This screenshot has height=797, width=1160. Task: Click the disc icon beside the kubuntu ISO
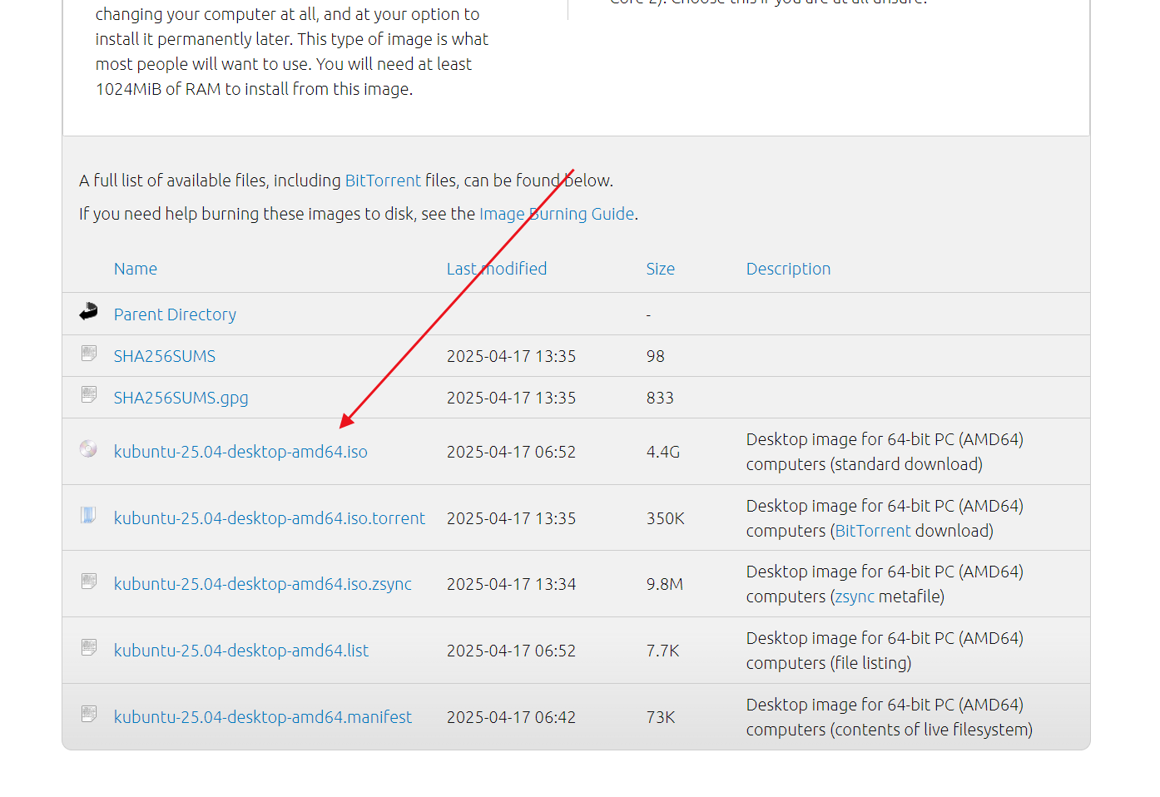88,449
